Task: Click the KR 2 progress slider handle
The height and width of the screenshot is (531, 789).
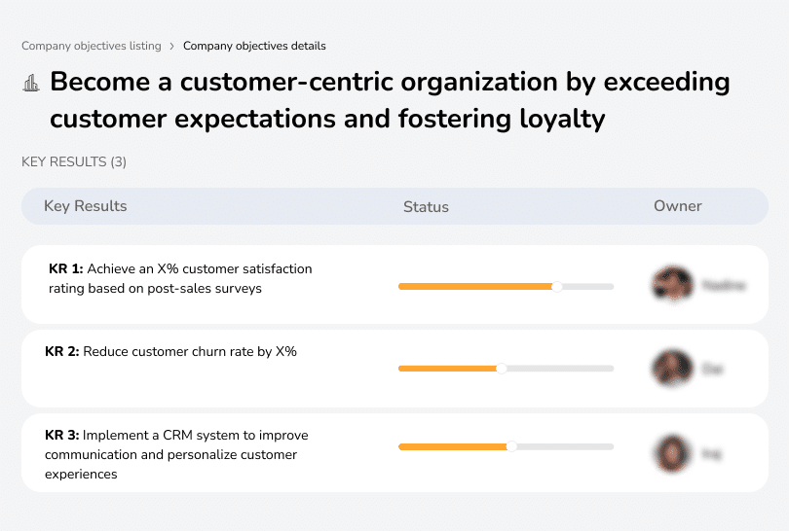Action: tap(502, 369)
